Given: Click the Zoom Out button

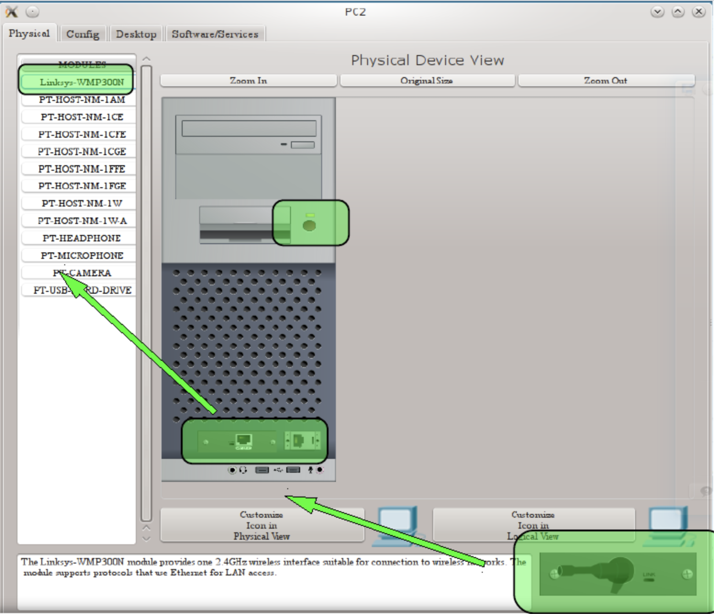Looking at the screenshot, I should 606,81.
